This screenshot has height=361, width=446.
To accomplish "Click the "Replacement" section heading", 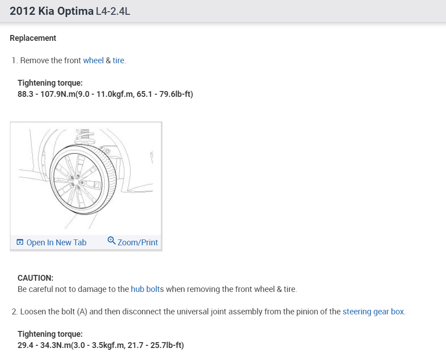I will click(x=33, y=38).
